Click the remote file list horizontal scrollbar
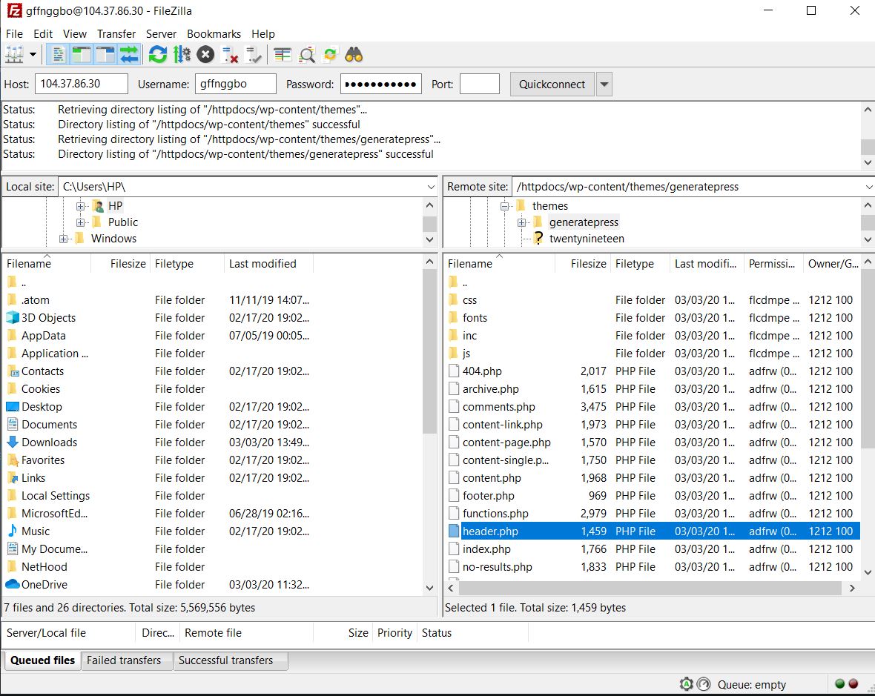 (651, 588)
